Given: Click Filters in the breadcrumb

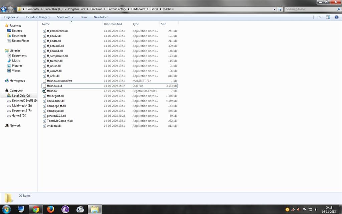Looking at the screenshot, I should point(154,9).
